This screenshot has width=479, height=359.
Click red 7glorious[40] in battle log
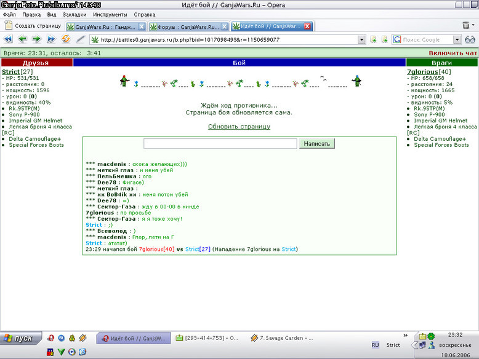(x=157, y=249)
